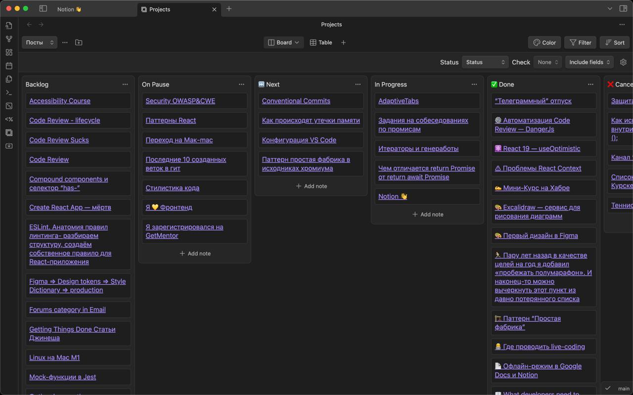Viewport: 633px width, 395px height.
Task: Expand the Include fields dropdown
Action: pyautogui.click(x=589, y=62)
